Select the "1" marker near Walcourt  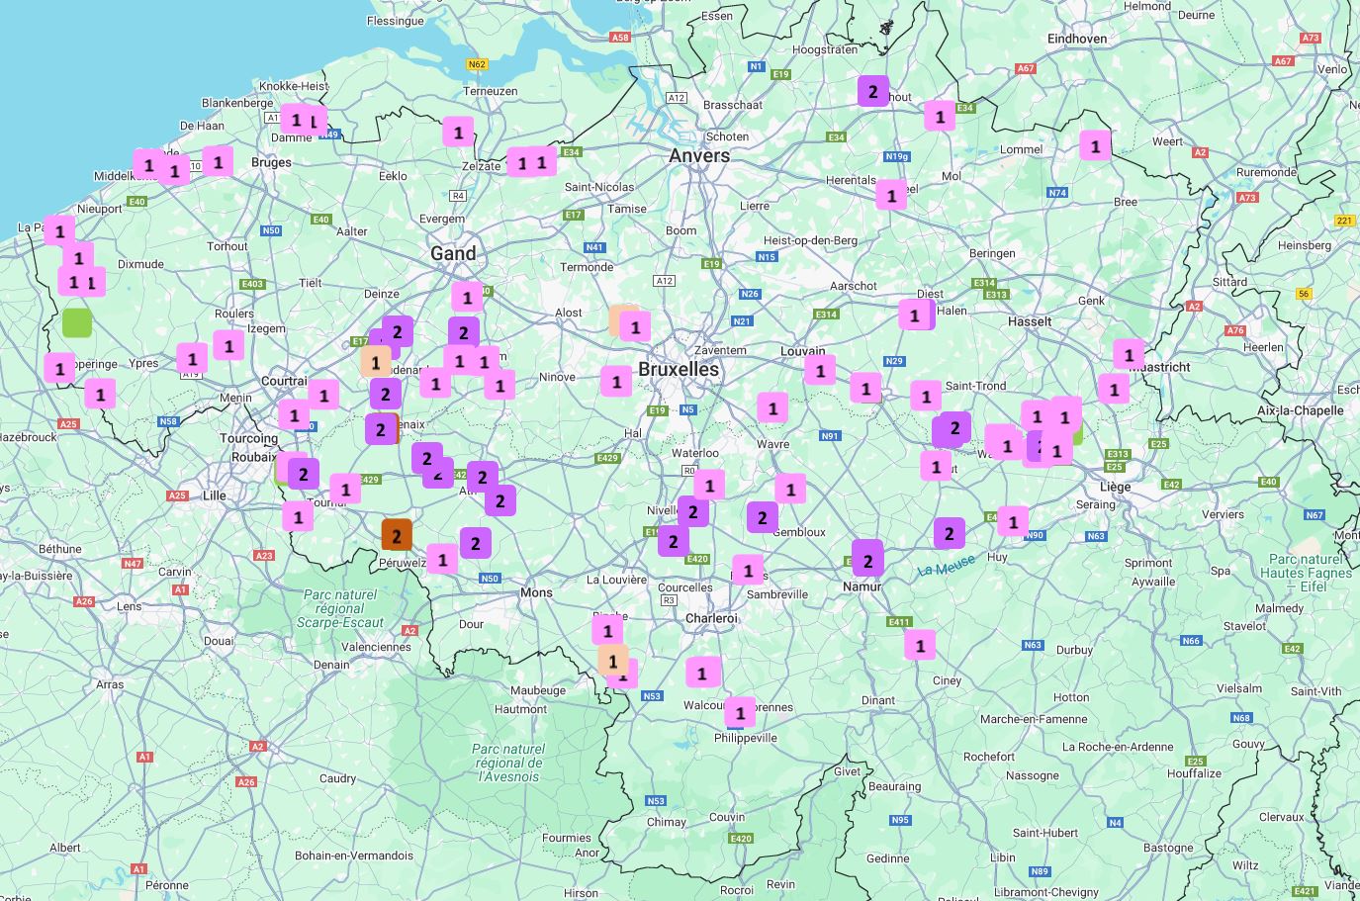tap(702, 673)
